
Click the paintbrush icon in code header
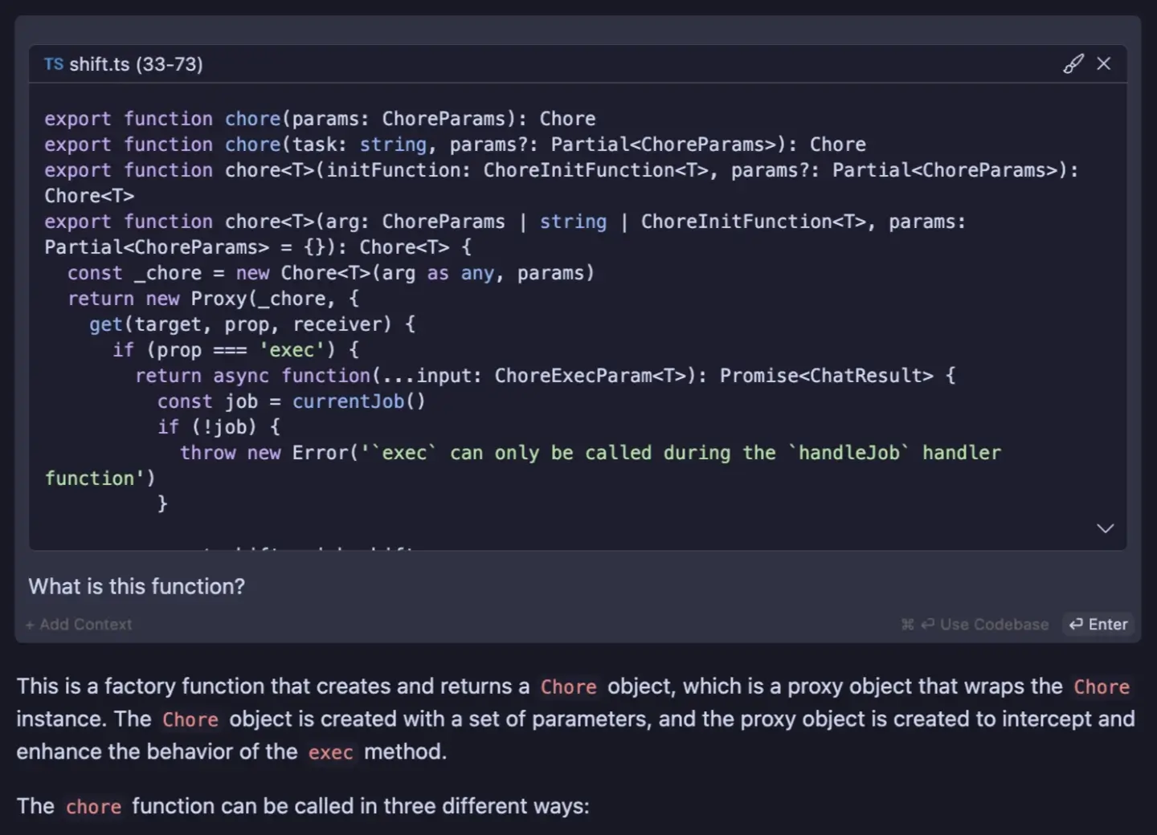pyautogui.click(x=1073, y=64)
